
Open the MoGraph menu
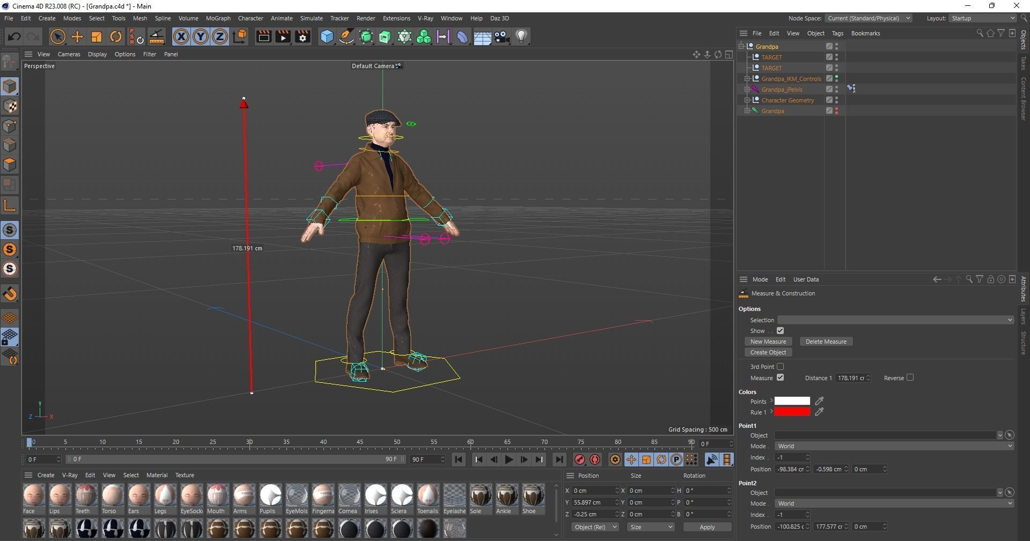point(218,18)
